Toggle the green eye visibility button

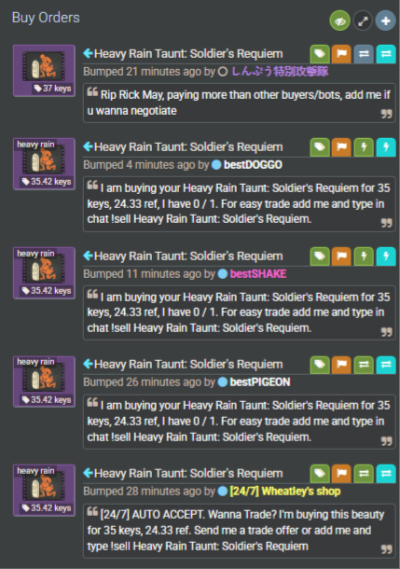pos(339,21)
